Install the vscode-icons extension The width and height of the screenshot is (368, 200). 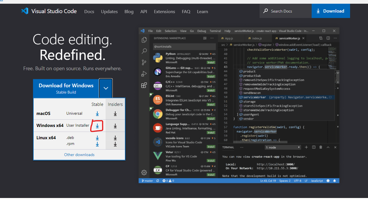[x=211, y=147]
